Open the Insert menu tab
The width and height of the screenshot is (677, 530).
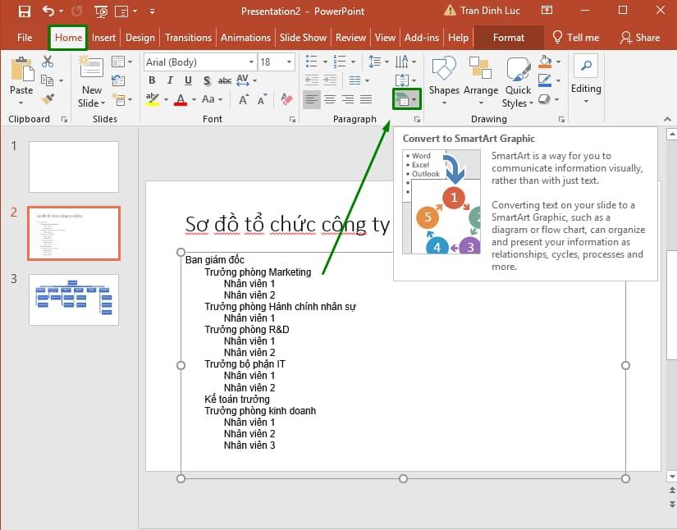103,37
